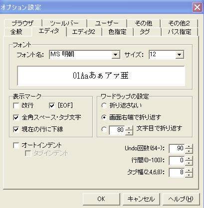
Task: Open the ツールバー tab
Action: tap(64, 23)
